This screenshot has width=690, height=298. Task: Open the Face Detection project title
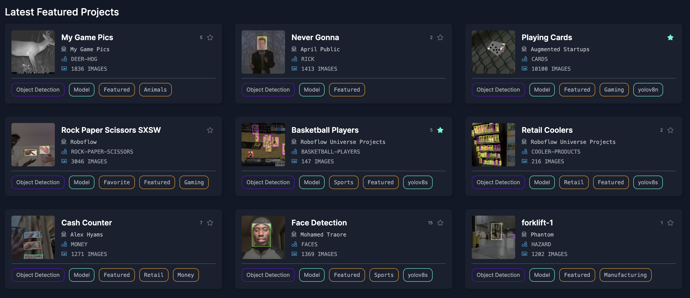[x=319, y=223]
